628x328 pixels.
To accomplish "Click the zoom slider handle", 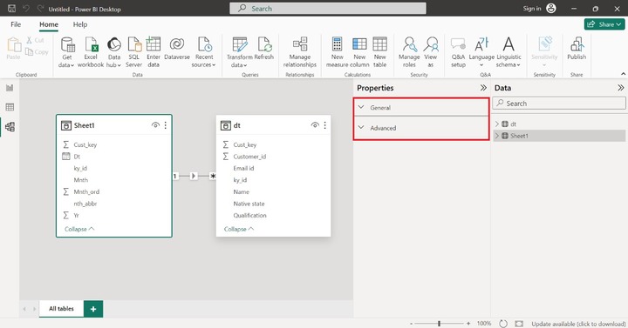I will click(440, 324).
